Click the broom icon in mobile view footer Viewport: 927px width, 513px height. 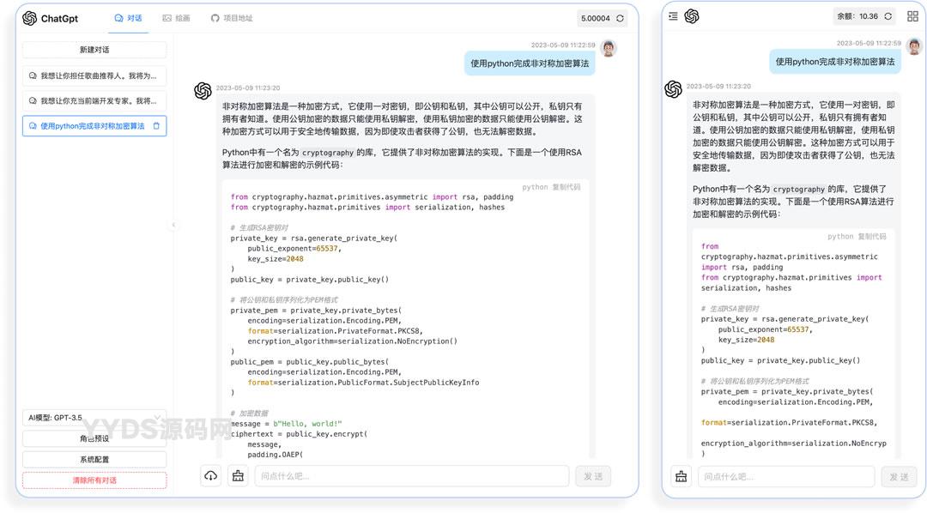(x=682, y=477)
